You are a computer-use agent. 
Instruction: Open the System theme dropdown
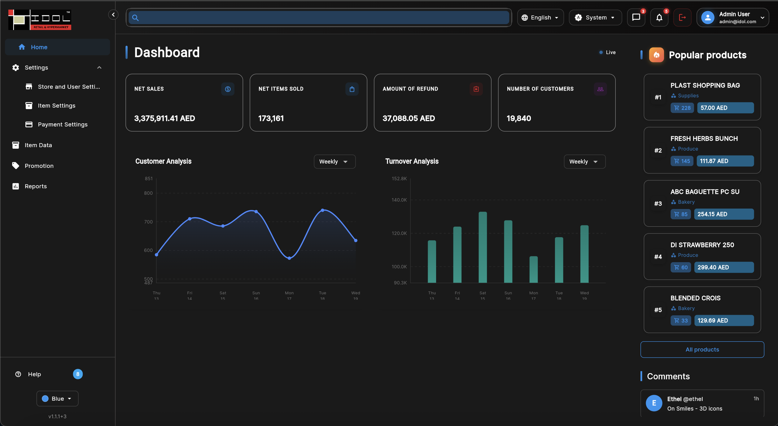595,18
